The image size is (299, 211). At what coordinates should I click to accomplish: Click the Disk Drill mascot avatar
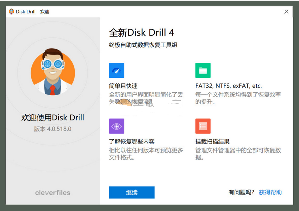[53, 72]
